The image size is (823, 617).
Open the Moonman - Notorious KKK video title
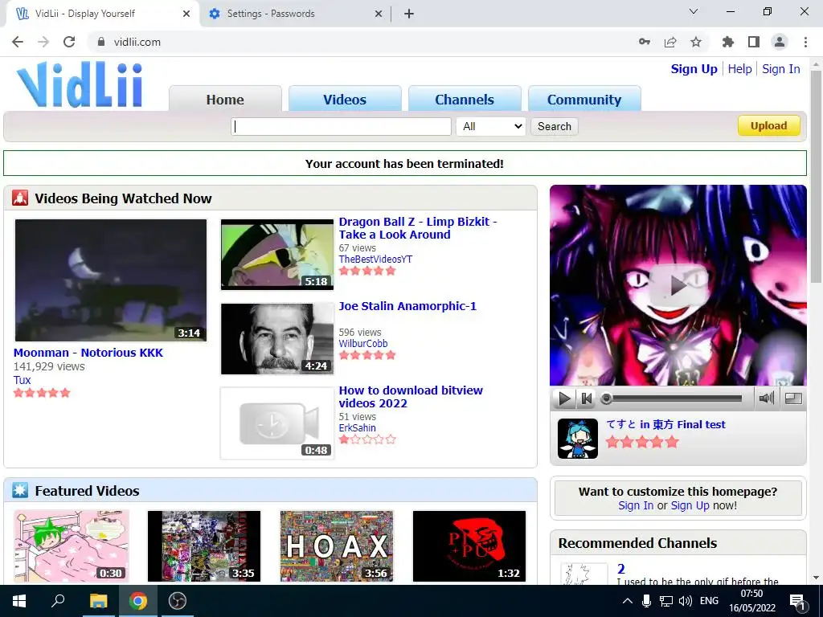[x=88, y=353]
